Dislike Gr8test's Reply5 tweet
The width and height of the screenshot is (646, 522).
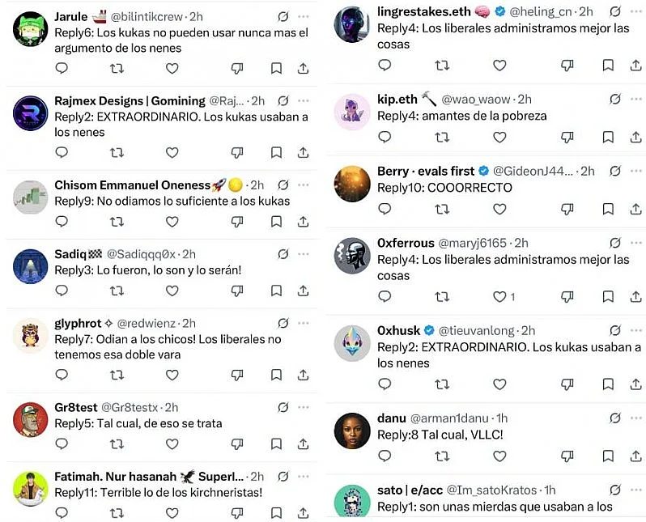pos(237,444)
